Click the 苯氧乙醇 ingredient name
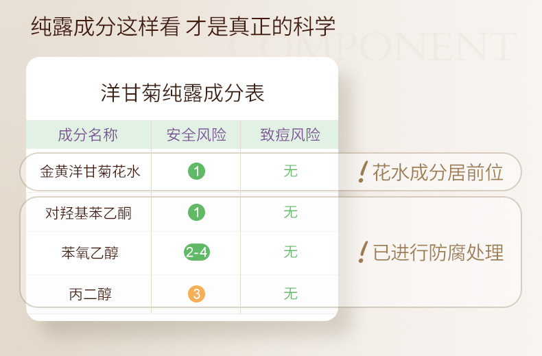This screenshot has width=542, height=356. click(x=90, y=253)
